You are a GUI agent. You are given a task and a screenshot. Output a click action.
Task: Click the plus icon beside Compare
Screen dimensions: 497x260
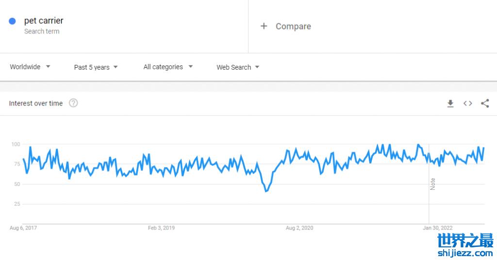tap(264, 26)
